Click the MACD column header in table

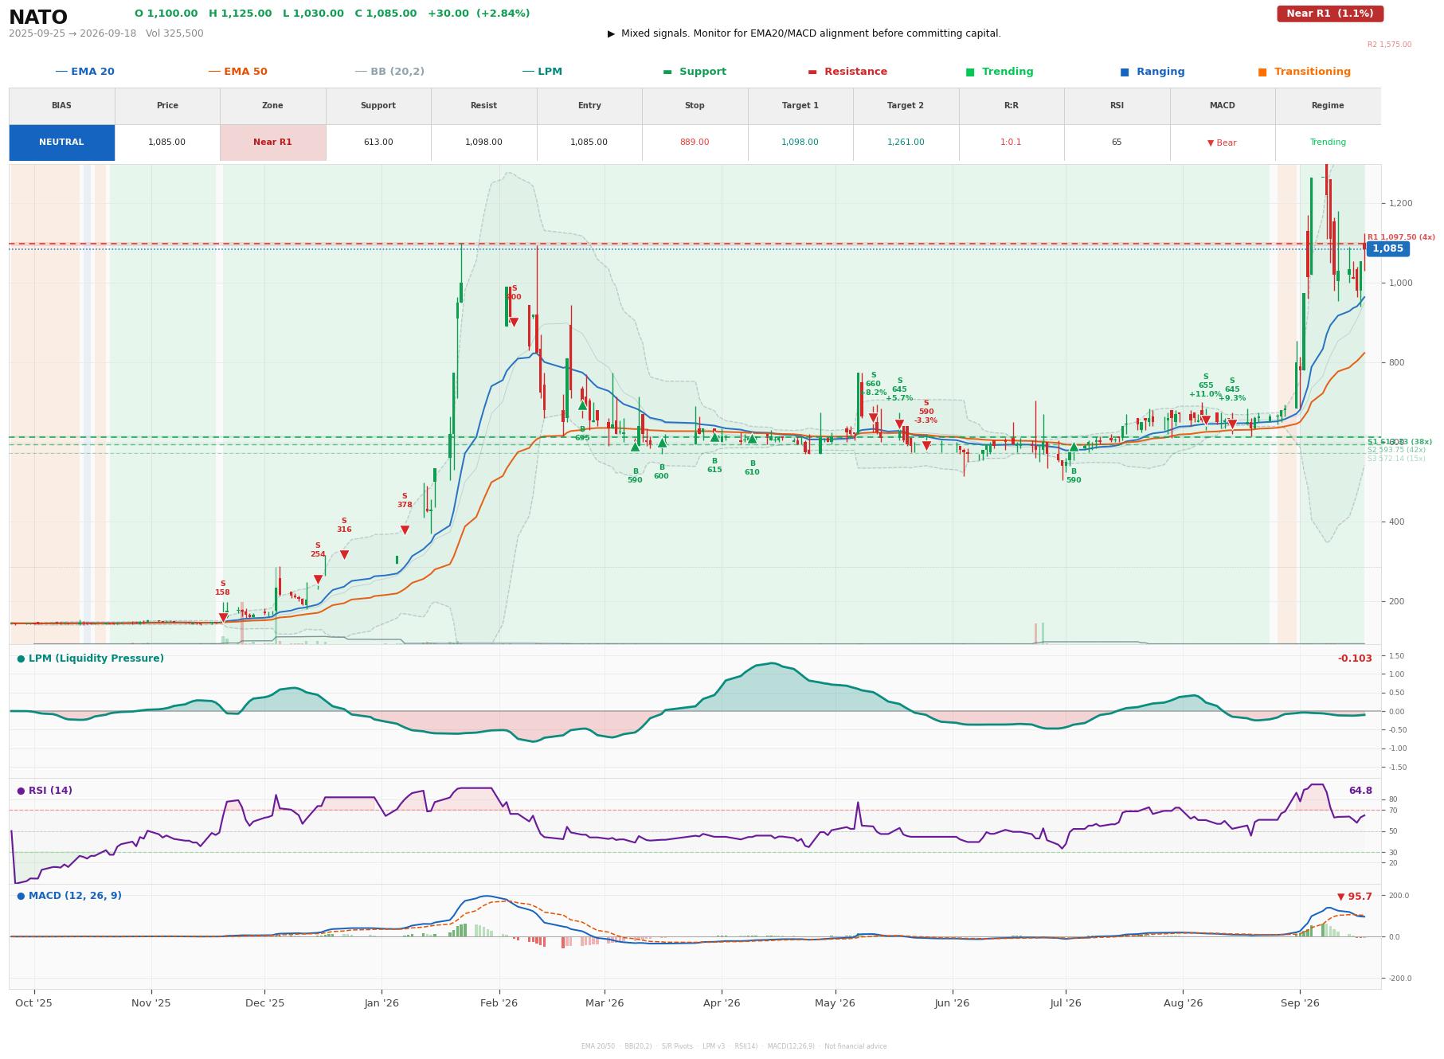(1222, 106)
